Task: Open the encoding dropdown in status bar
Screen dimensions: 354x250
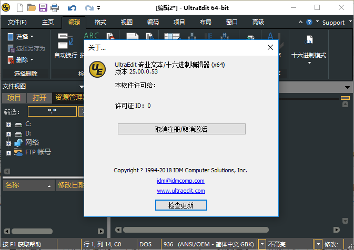Action: click(x=262, y=244)
